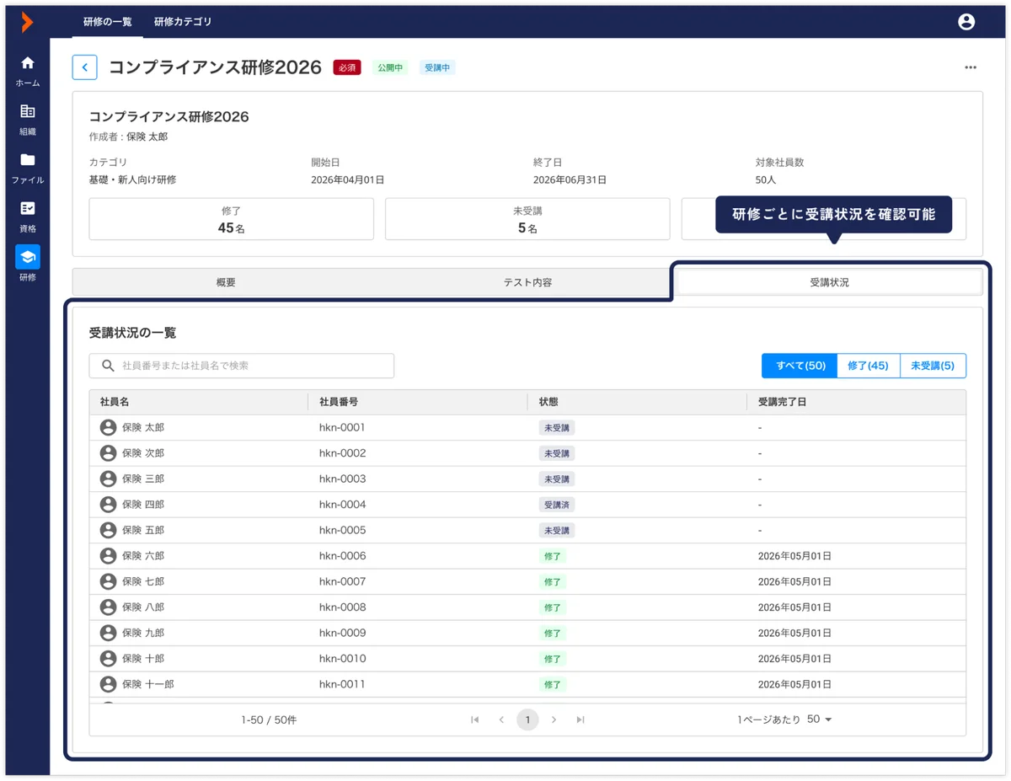The image size is (1011, 781).
Task: Click the search magnifier icon in 受講状況の一覧
Action: coord(105,366)
